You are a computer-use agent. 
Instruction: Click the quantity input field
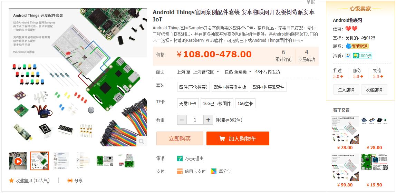click(x=195, y=120)
